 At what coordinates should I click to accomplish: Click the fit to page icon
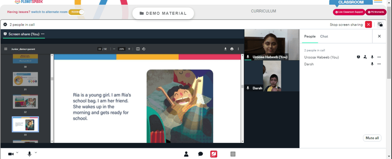point(138,49)
